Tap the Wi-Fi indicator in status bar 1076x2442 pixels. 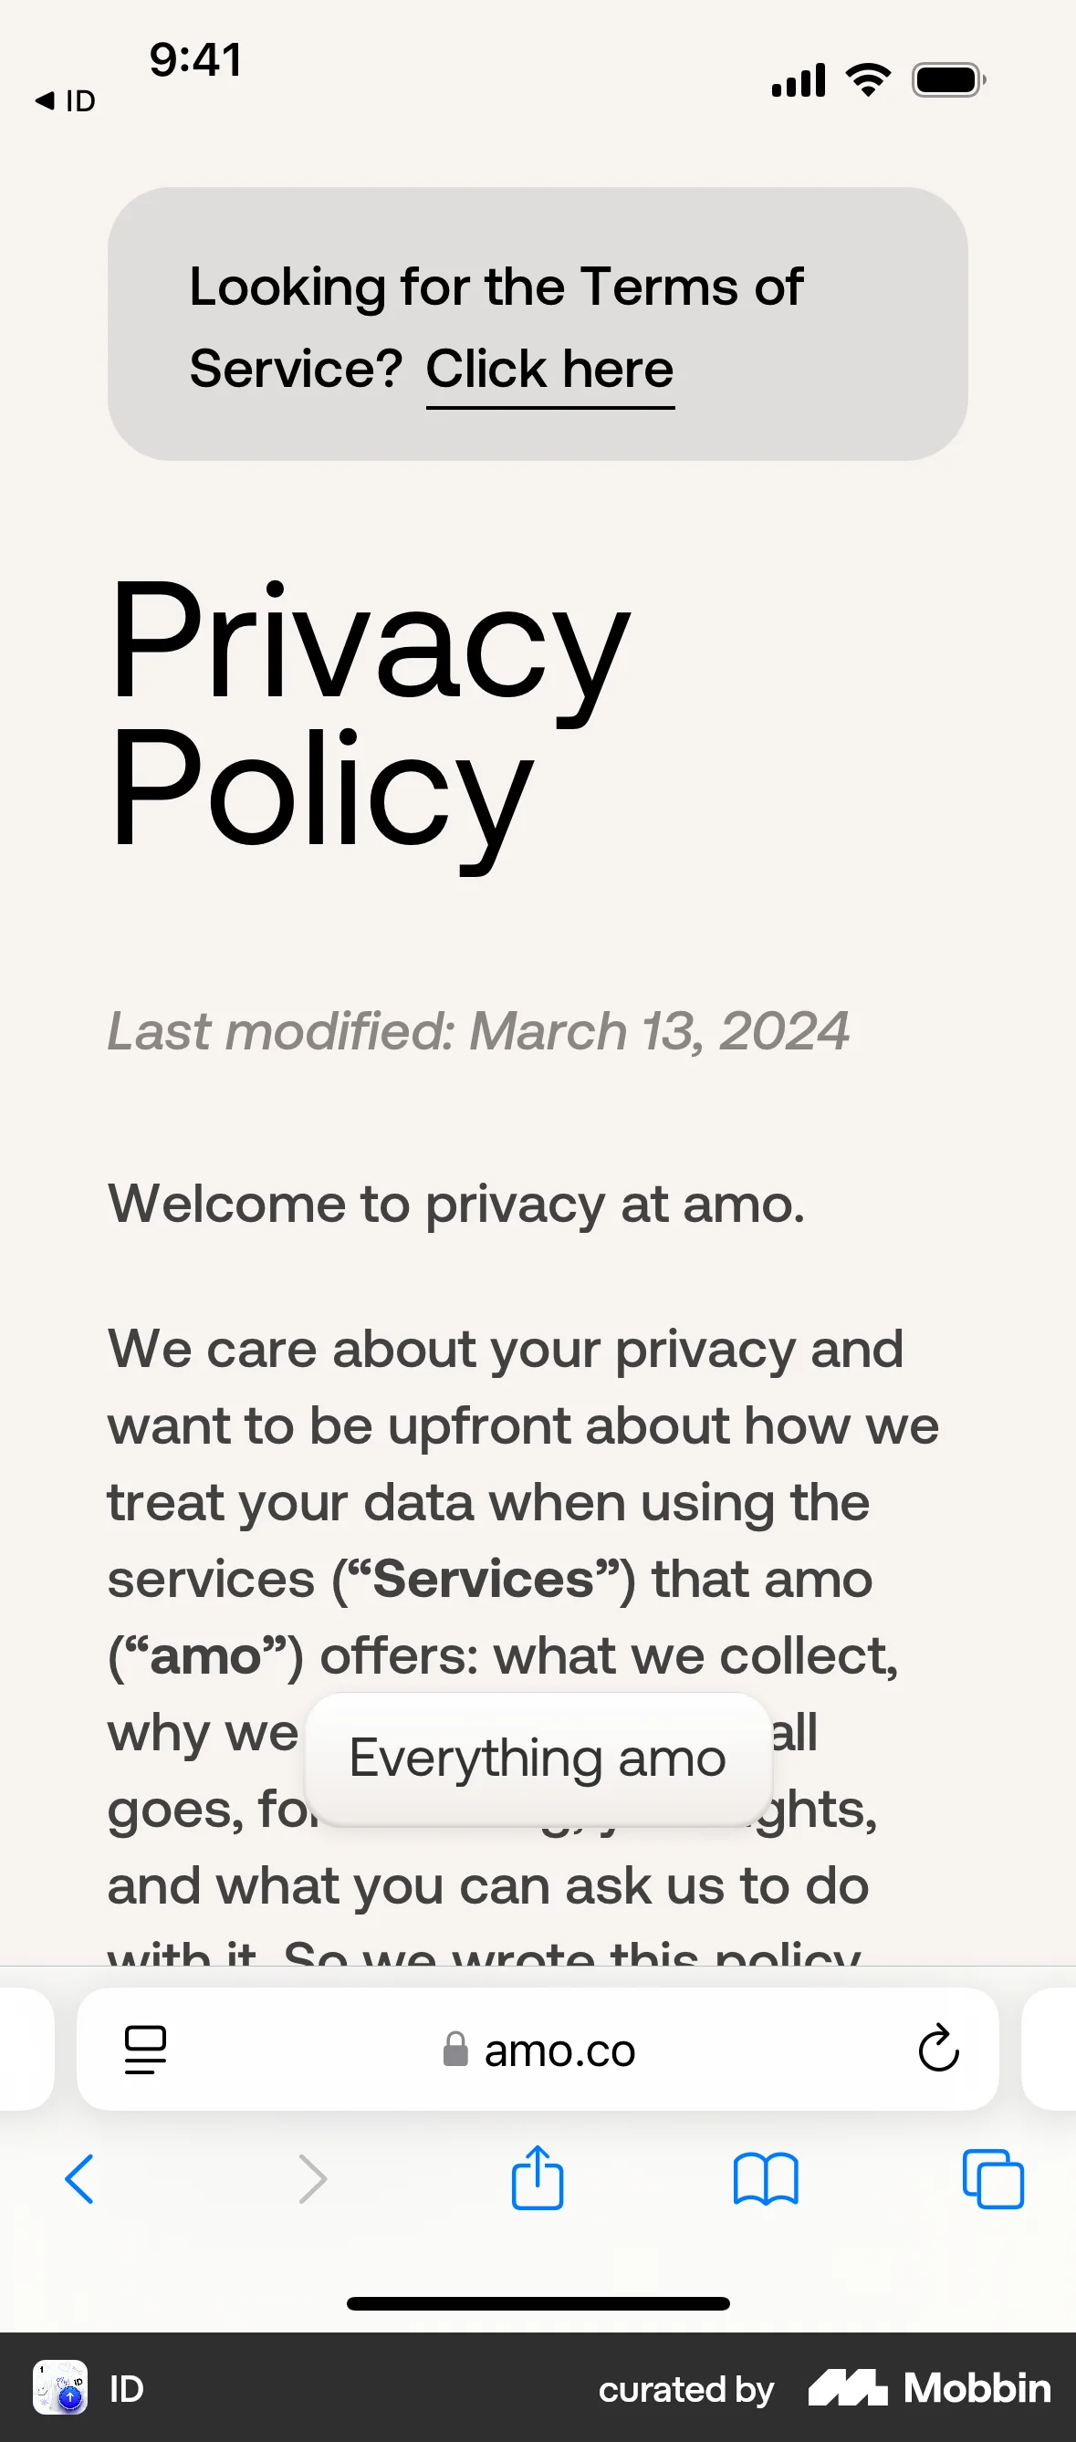point(867,79)
